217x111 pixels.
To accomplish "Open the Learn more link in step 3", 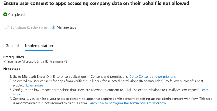I will coord(205,90).
